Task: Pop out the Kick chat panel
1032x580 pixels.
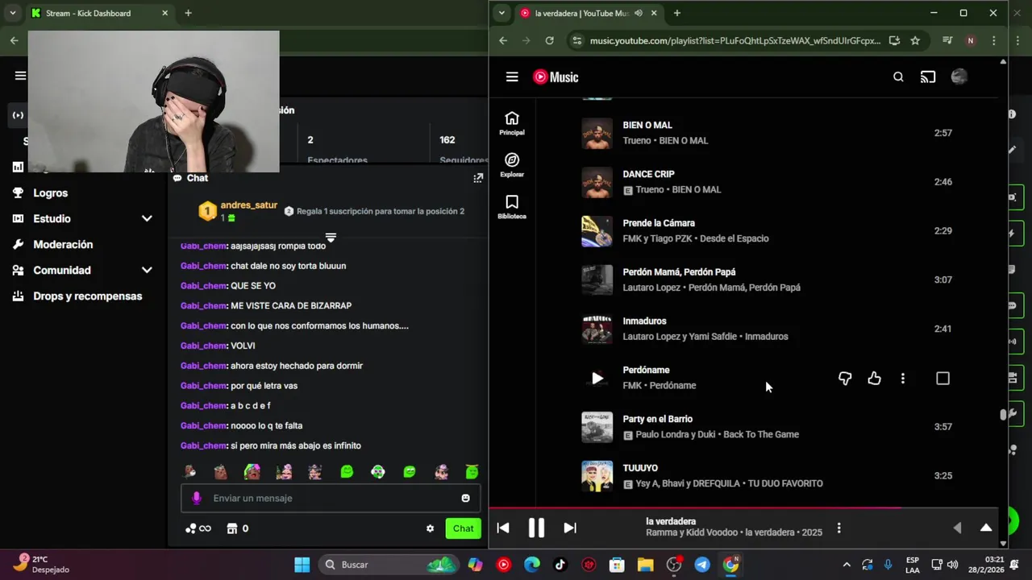Action: (478, 178)
